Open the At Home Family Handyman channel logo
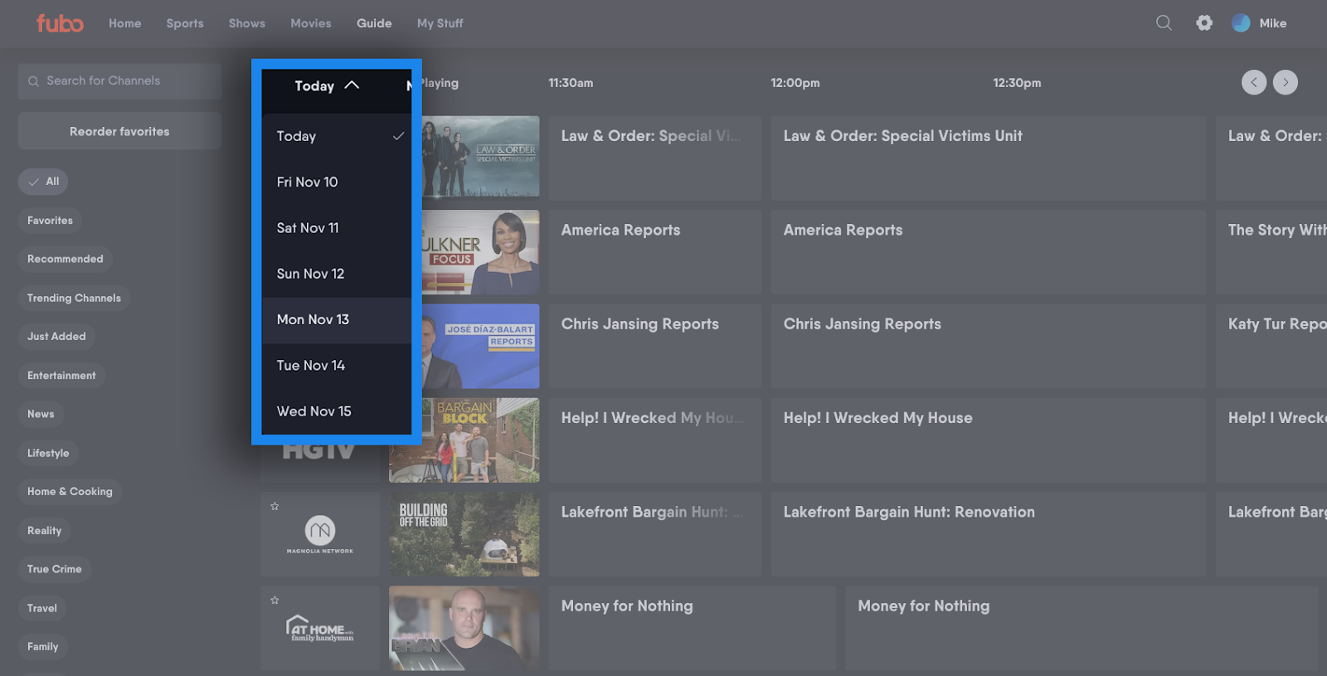The height and width of the screenshot is (676, 1327). coord(320,628)
